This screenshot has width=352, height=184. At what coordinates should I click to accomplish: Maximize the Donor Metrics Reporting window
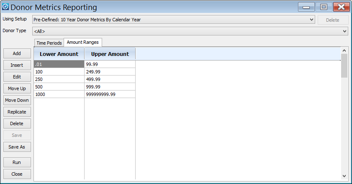click(x=324, y=7)
